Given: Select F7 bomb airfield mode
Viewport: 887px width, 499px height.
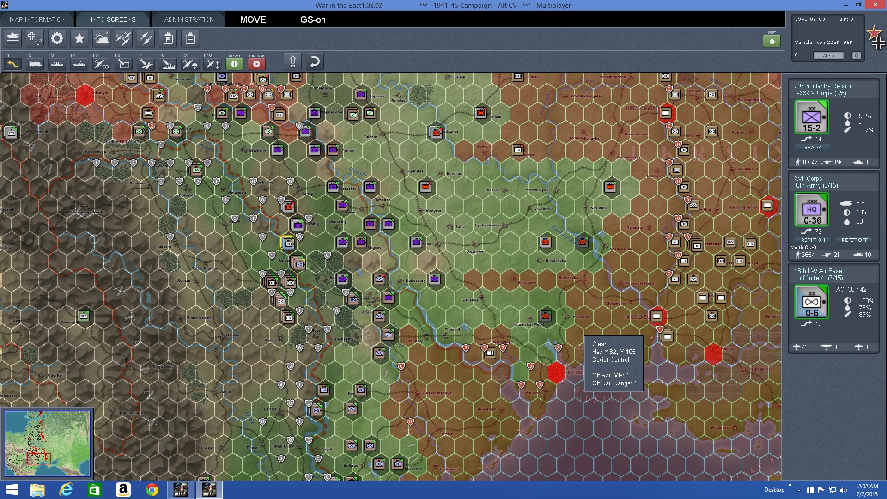Looking at the screenshot, I should point(146,64).
